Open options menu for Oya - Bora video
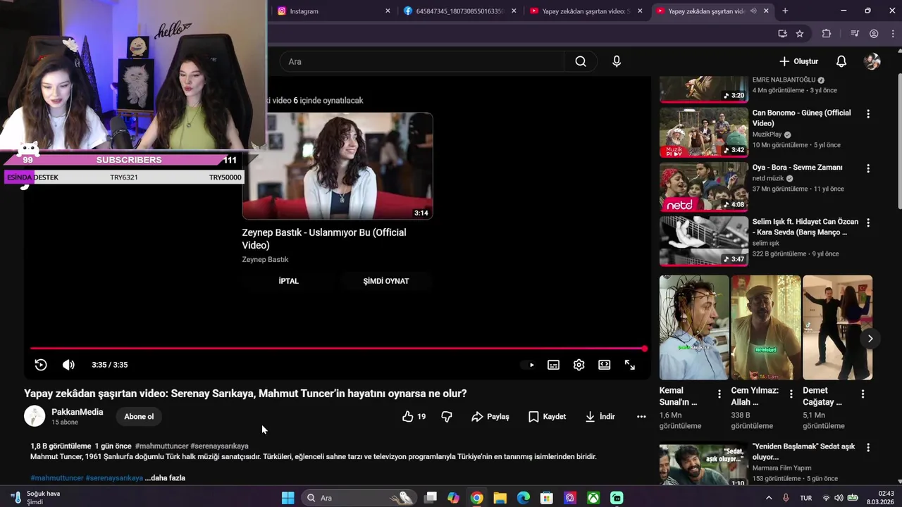Screen dimensions: 902x507 coord(868,169)
